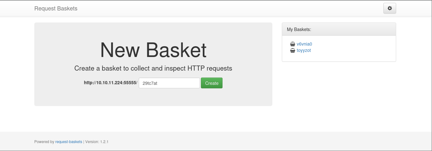
Task: Click the Version 1.2.1 footer text
Action: click(x=97, y=142)
